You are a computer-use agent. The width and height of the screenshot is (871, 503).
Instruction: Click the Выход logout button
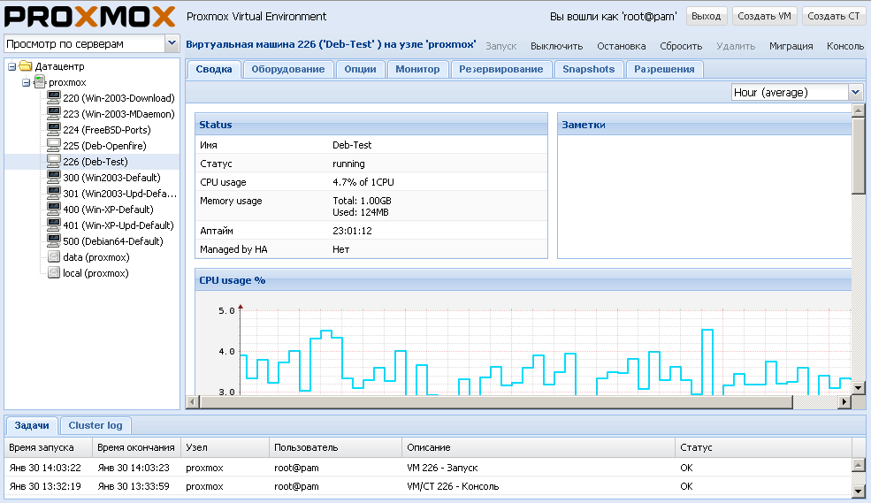point(706,16)
